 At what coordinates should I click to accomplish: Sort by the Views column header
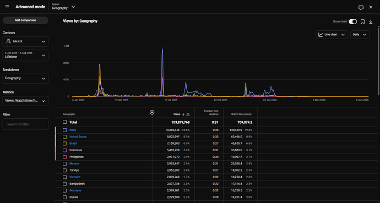point(177,114)
